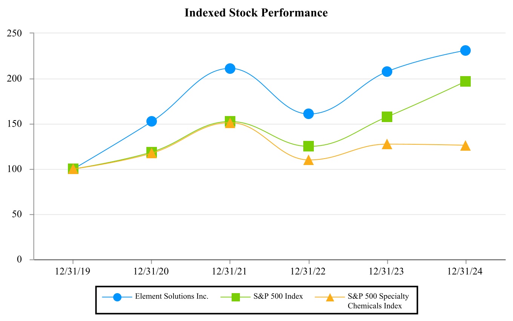Click the blue circle legend marker
The width and height of the screenshot is (513, 321).
coord(117,297)
